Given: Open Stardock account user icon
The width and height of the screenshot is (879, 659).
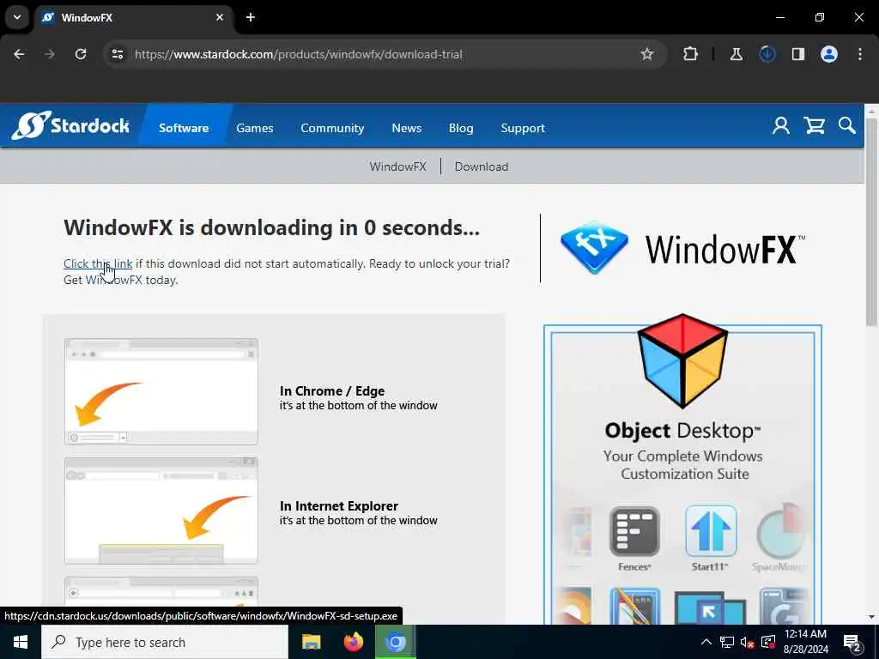Looking at the screenshot, I should pos(781,125).
